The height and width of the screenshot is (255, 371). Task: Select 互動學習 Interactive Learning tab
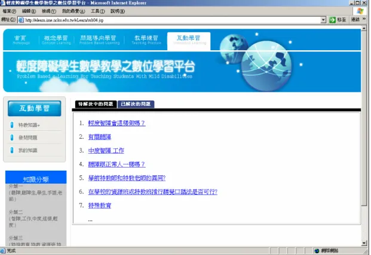click(189, 41)
